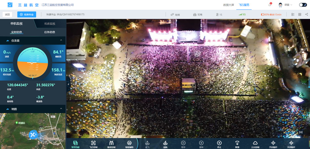310x149 pixels.
Task: Collapse the 地图 map section
Action: (61, 109)
